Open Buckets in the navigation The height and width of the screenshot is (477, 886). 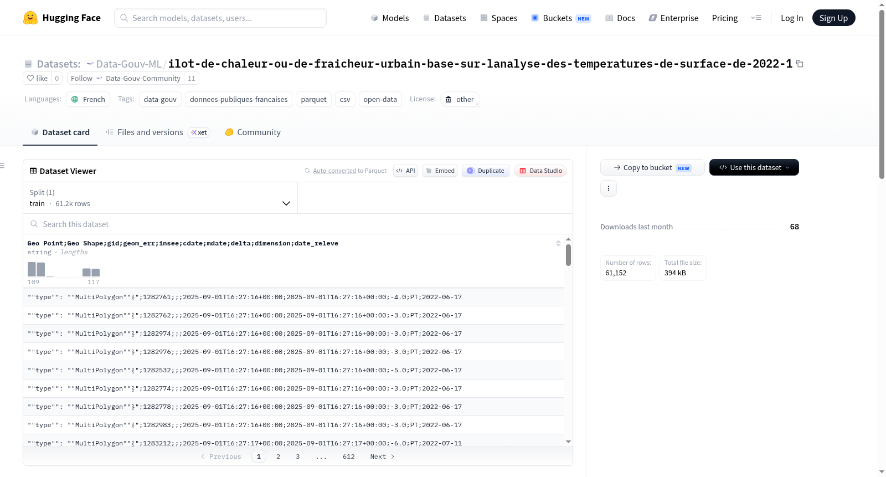(561, 18)
